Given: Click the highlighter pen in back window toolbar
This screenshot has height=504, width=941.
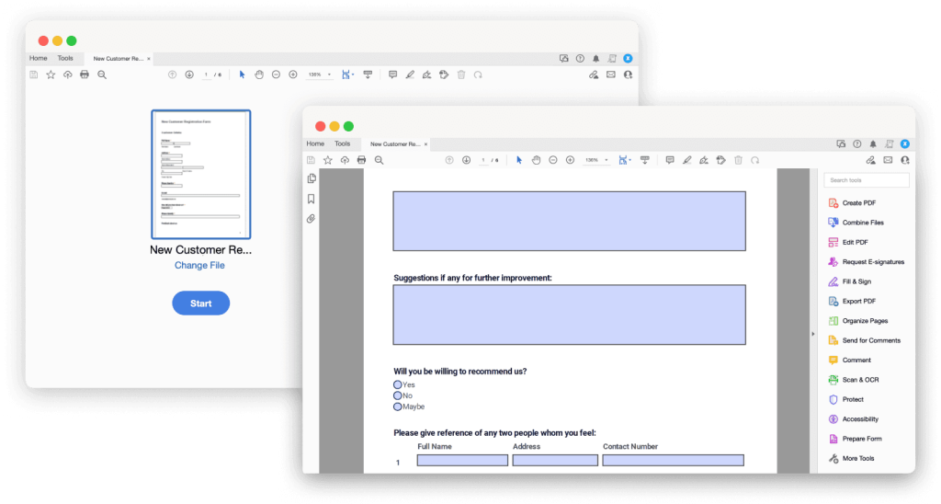Looking at the screenshot, I should (x=410, y=74).
